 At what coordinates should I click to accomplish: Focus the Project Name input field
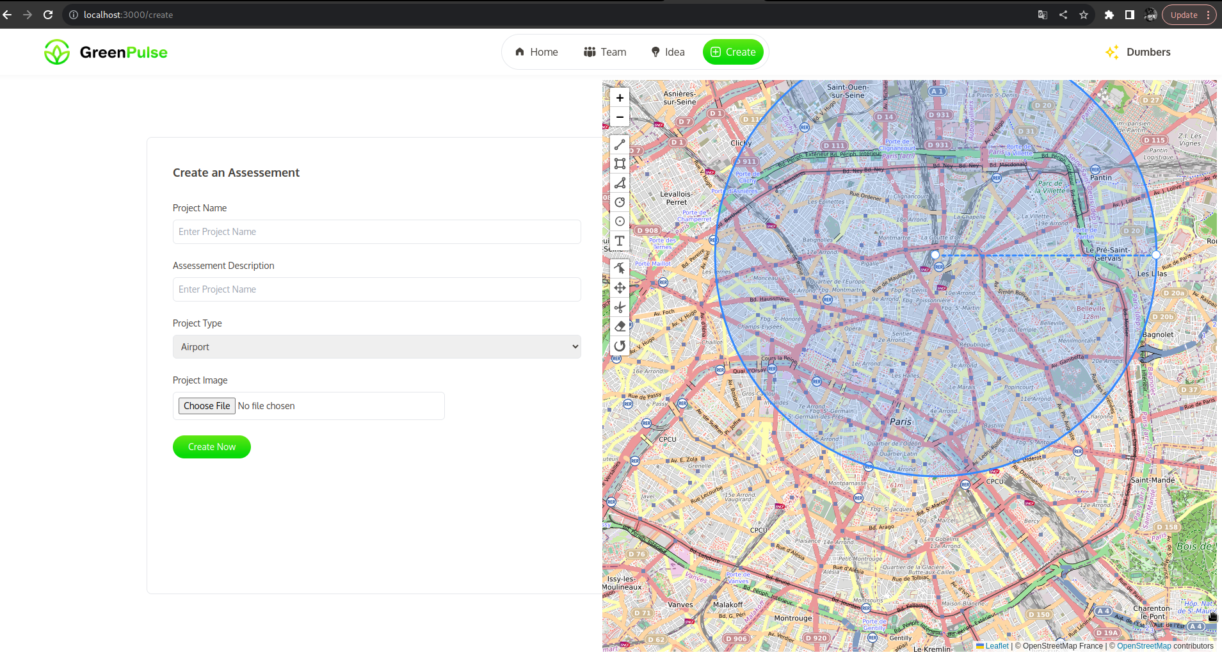(x=377, y=232)
